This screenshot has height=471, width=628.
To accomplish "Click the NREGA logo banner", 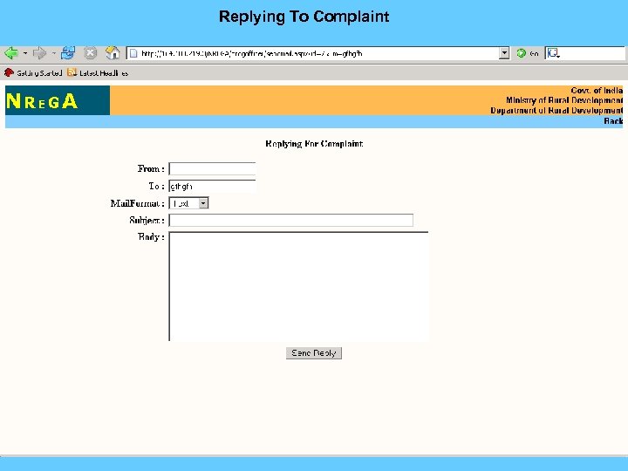I will tap(58, 100).
